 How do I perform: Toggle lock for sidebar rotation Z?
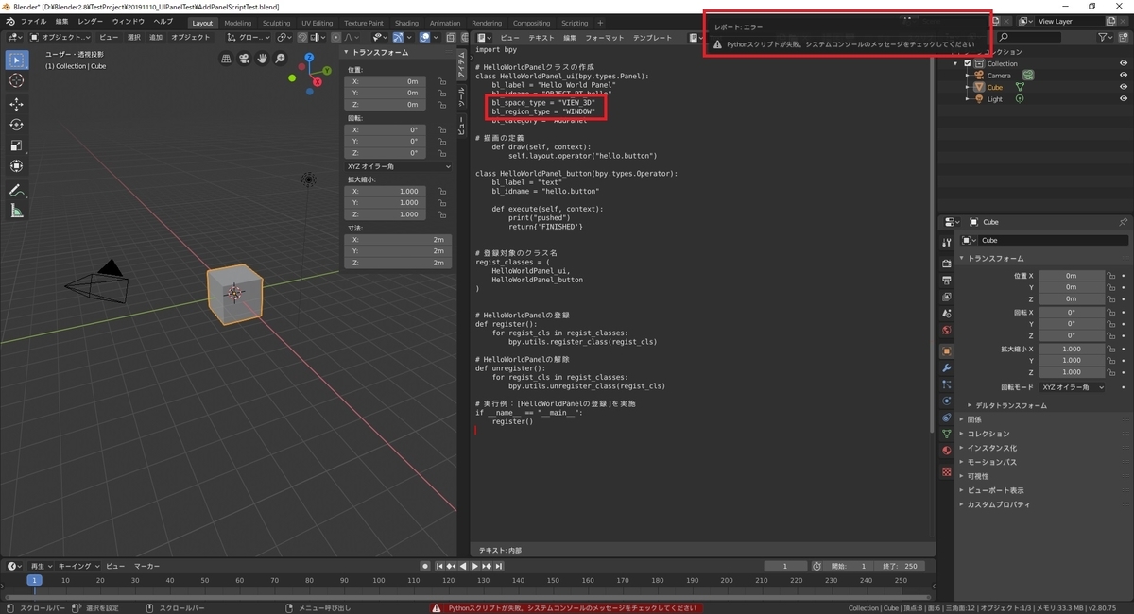pyautogui.click(x=441, y=153)
